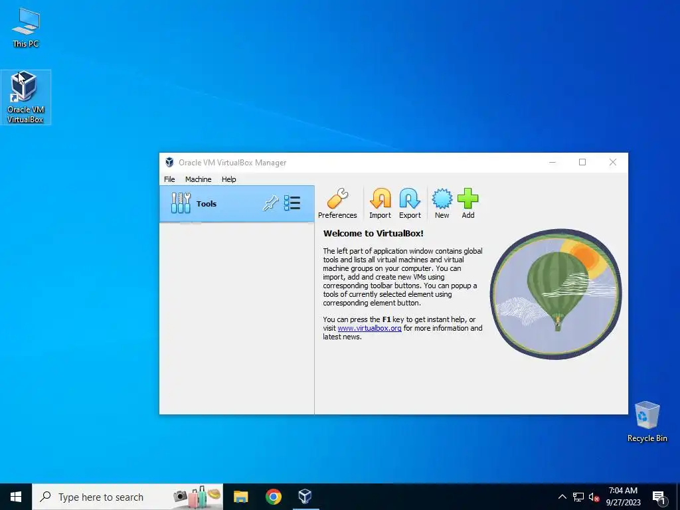Click the search highlights image in the search box
This screenshot has height=510, width=680.
point(197,495)
